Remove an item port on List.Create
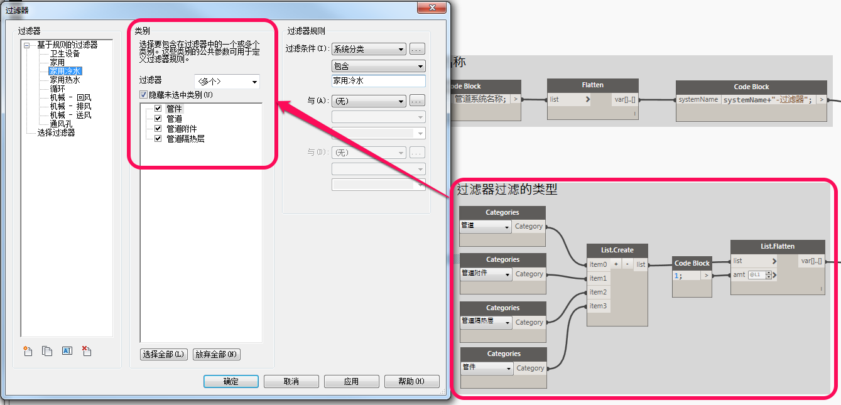841x405 pixels. pyautogui.click(x=626, y=264)
